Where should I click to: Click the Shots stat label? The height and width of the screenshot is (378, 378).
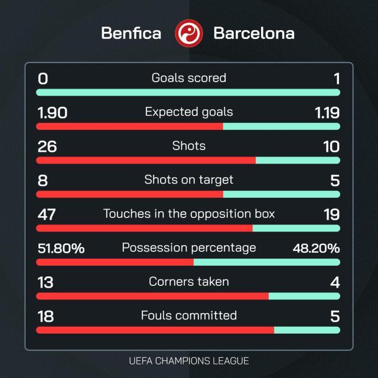(189, 146)
